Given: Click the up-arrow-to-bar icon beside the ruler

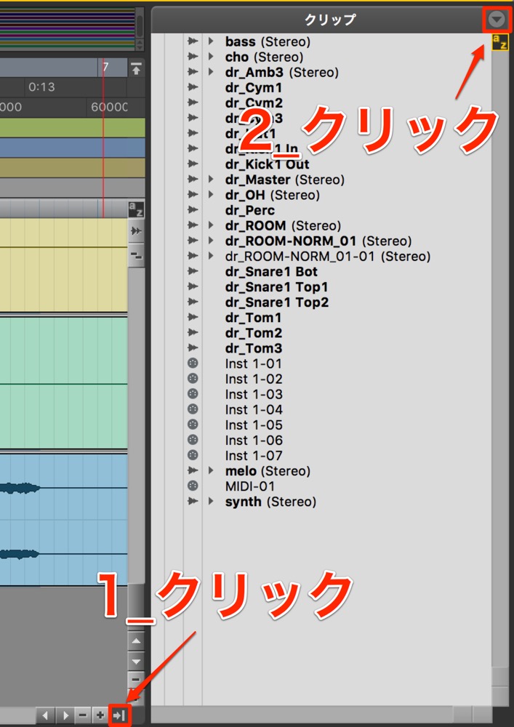Looking at the screenshot, I should pos(136,69).
